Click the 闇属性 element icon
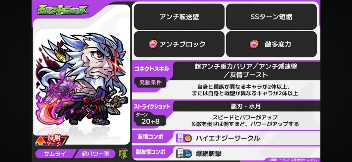 (180, 138)
